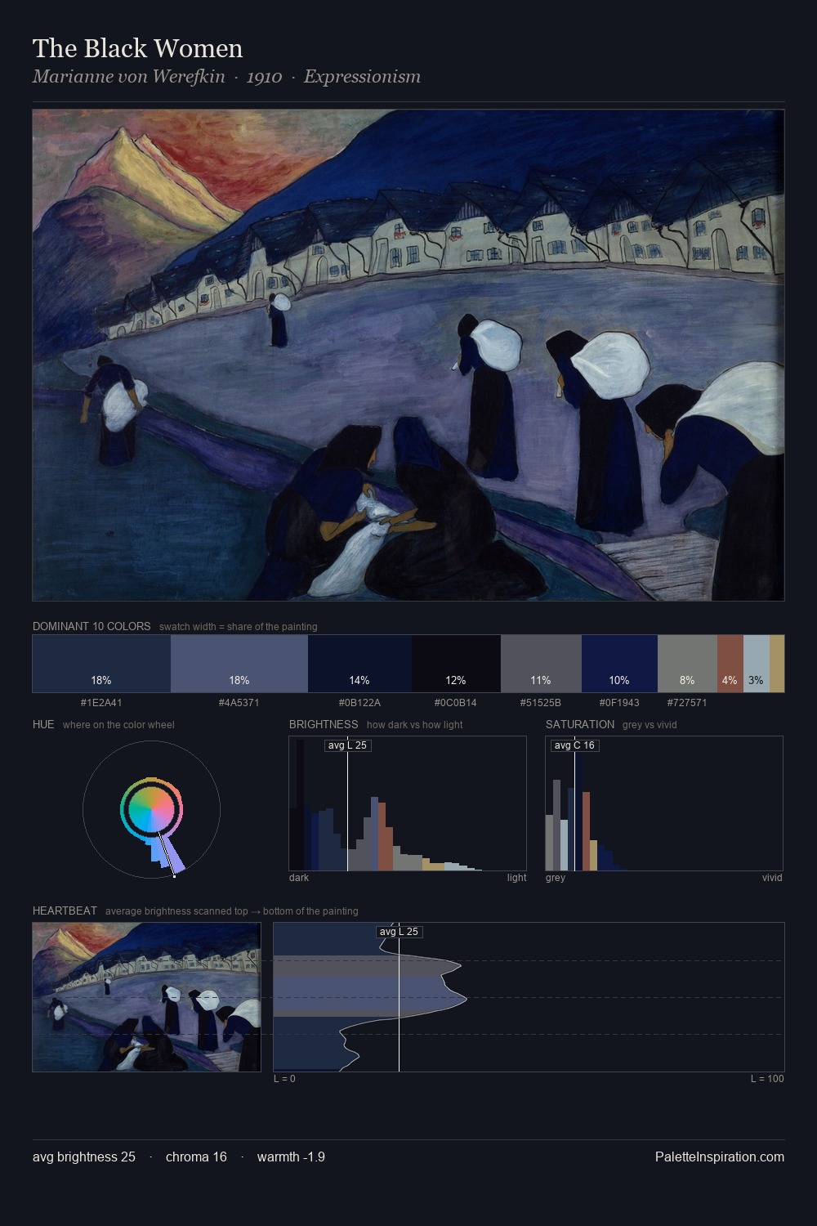The width and height of the screenshot is (817, 1226).
Task: Choose the #0C0B14 near-black swatch
Action: tap(456, 664)
